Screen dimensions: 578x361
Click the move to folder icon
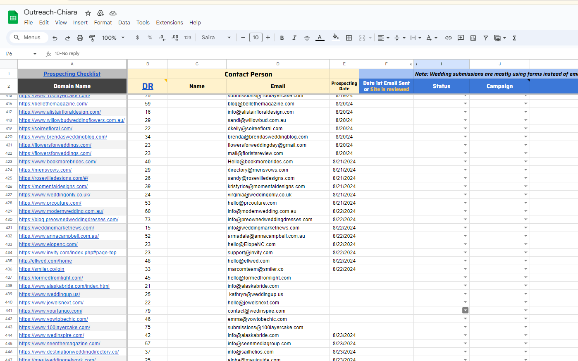tap(100, 13)
